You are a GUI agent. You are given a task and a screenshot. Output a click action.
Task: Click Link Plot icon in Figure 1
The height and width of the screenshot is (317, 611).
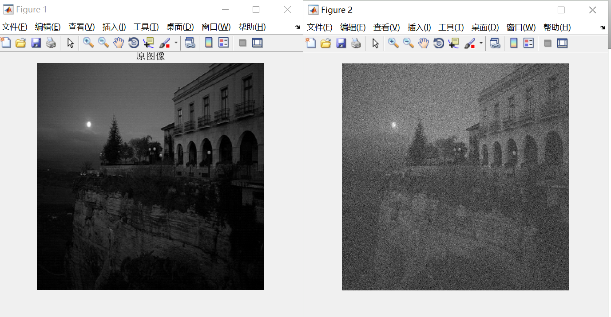pos(190,43)
